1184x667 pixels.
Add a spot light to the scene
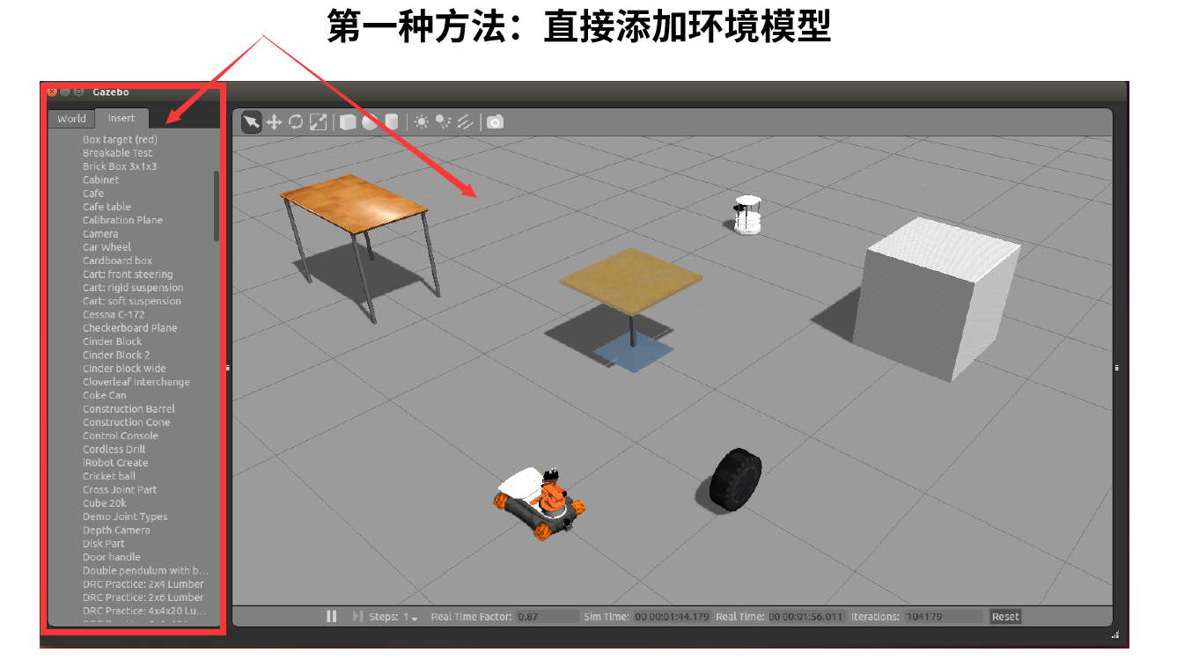[x=444, y=121]
